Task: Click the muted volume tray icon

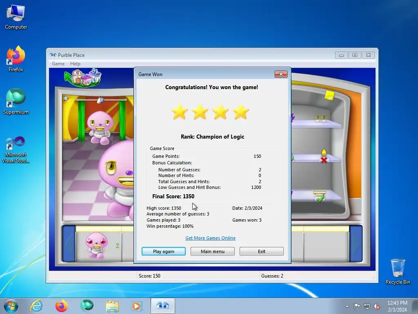Action: 377,306
